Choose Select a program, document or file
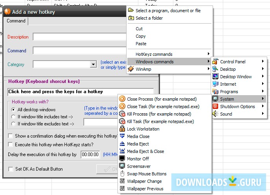This screenshot has width=270, height=195. tap(170, 11)
